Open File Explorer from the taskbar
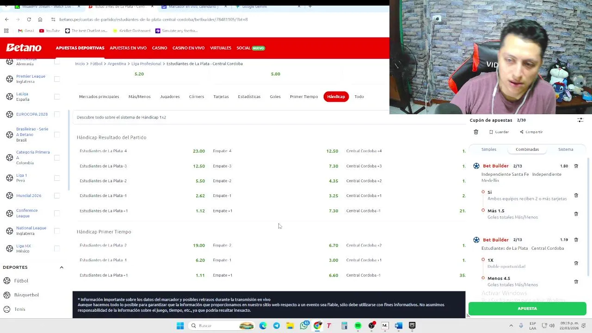592x333 pixels. (290, 326)
